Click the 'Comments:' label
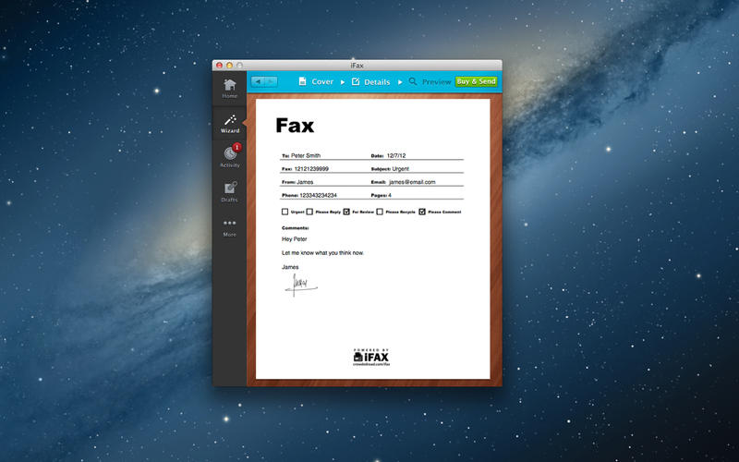This screenshot has width=739, height=462. click(x=295, y=228)
